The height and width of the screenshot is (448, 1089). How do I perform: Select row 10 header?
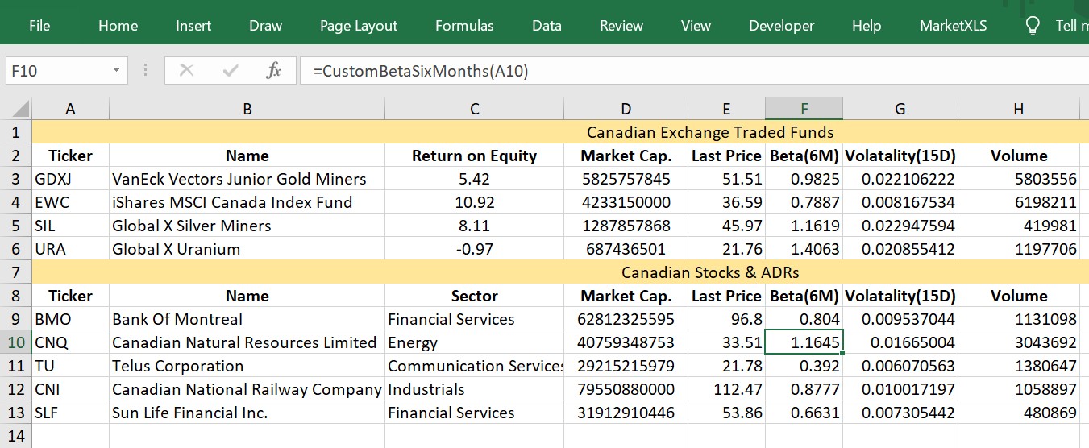(x=16, y=342)
